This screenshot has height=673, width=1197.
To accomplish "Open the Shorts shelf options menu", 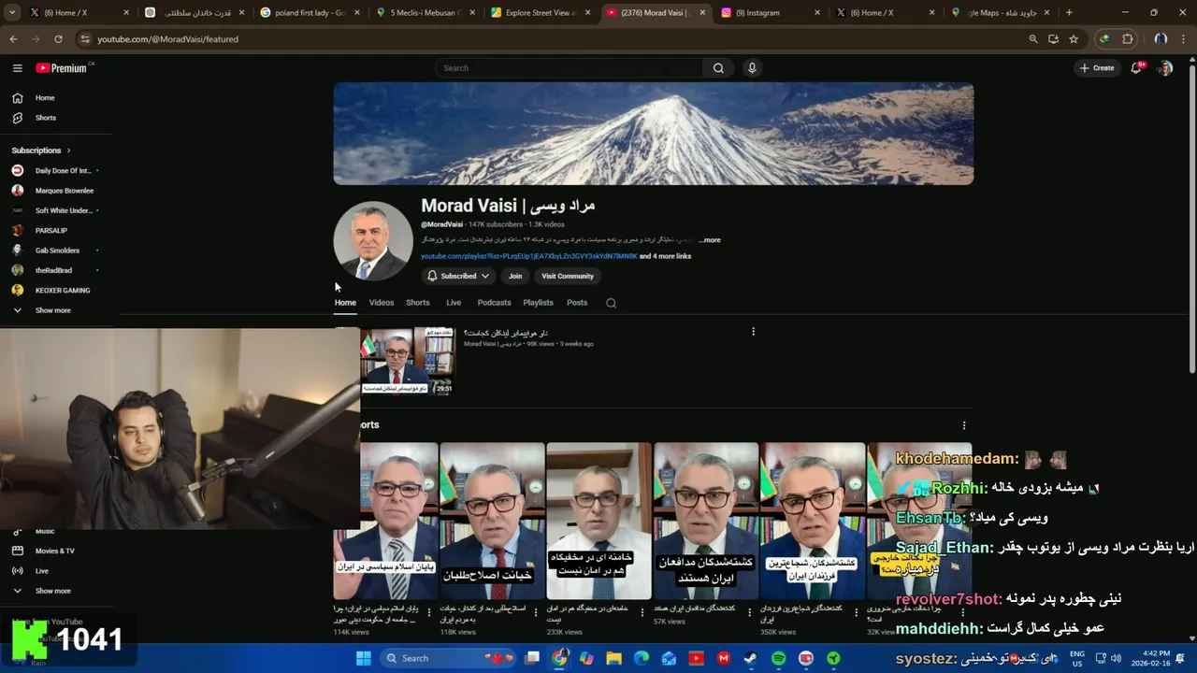I will point(964,425).
